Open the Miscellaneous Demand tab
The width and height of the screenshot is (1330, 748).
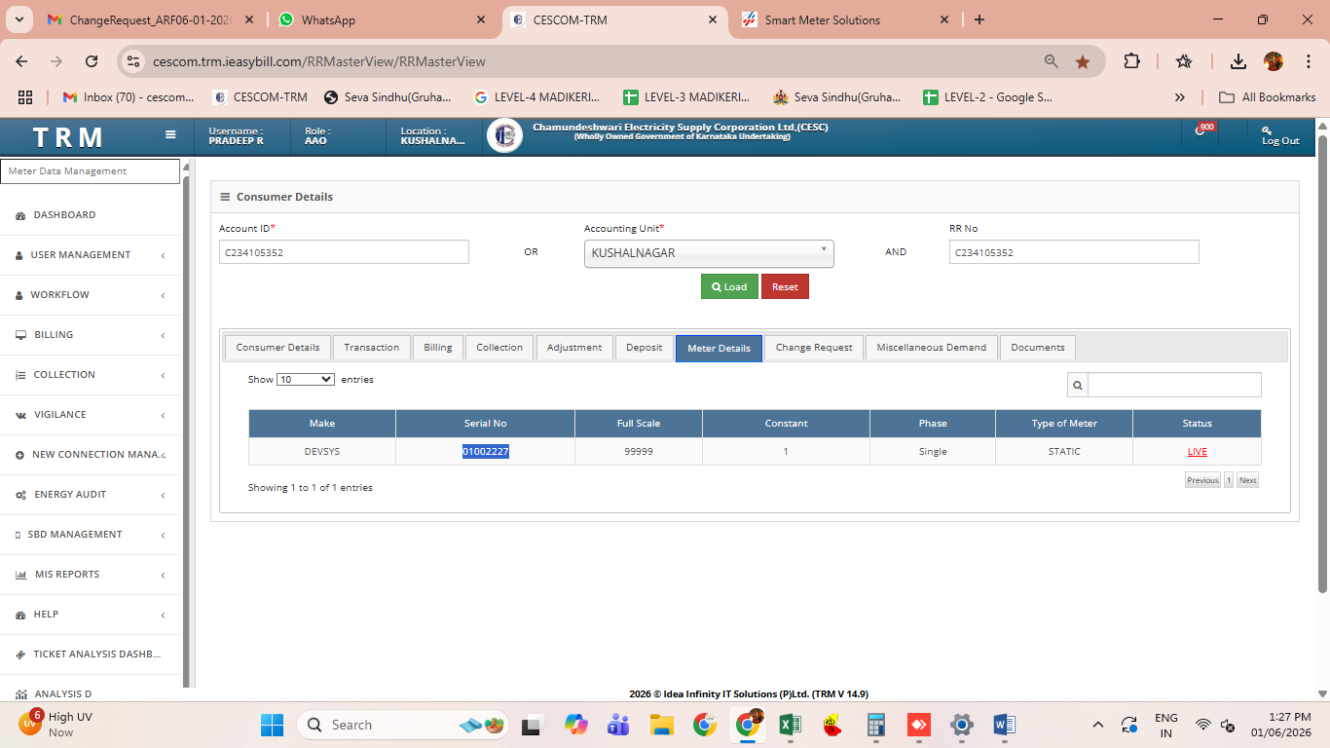pyautogui.click(x=931, y=348)
